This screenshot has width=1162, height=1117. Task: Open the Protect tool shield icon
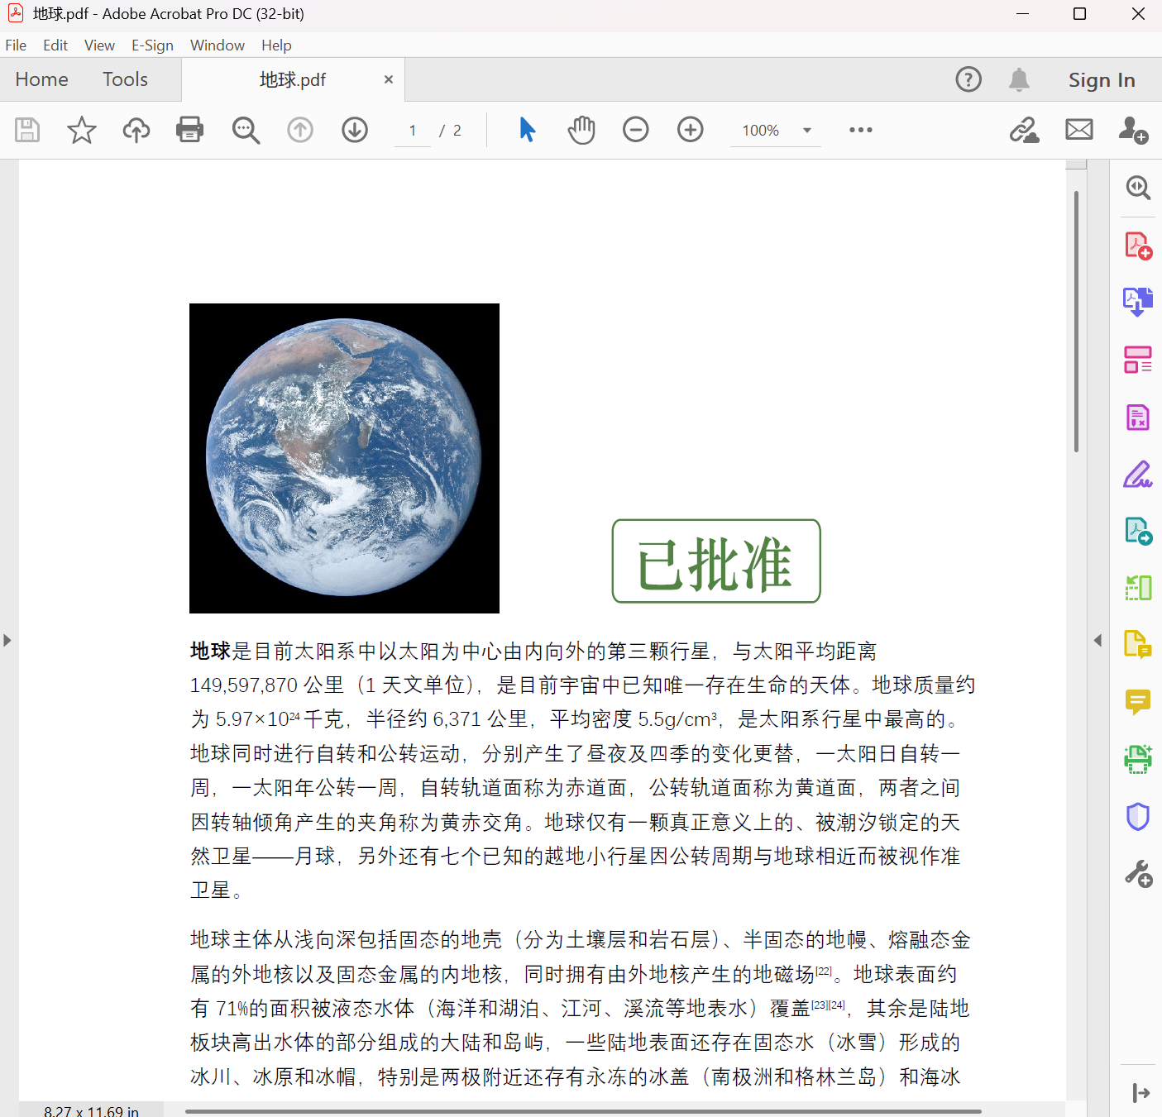click(1137, 816)
